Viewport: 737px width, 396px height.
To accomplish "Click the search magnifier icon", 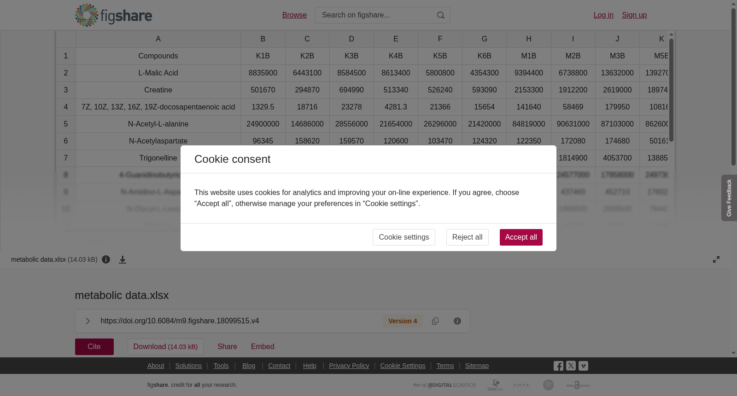I will [x=441, y=15].
